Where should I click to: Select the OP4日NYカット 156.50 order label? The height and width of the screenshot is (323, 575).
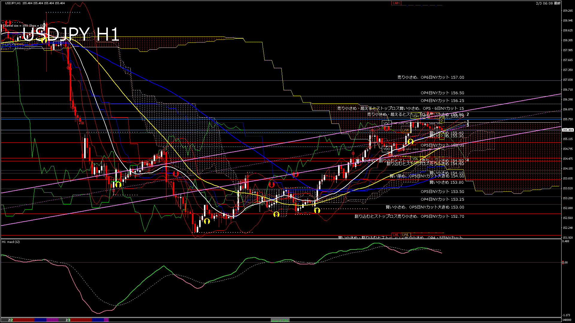[x=442, y=93]
